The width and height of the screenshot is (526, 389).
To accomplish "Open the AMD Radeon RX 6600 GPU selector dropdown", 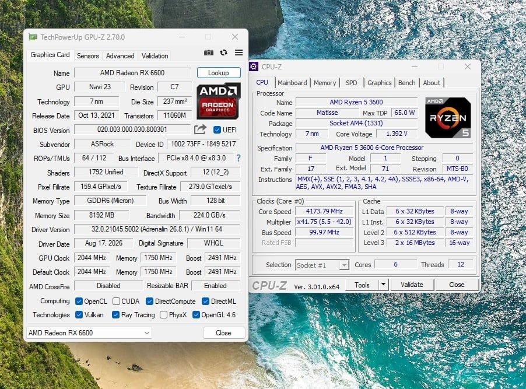I will 89,333.
